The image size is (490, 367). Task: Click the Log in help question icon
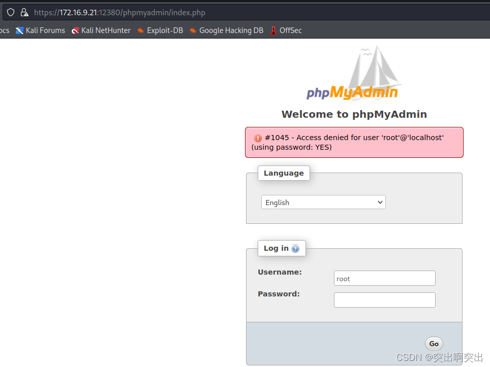(295, 248)
